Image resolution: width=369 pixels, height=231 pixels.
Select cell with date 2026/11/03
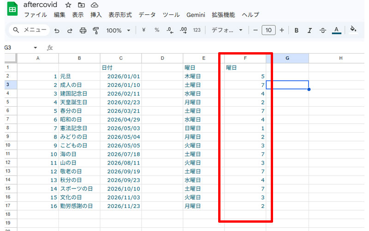tap(121, 197)
